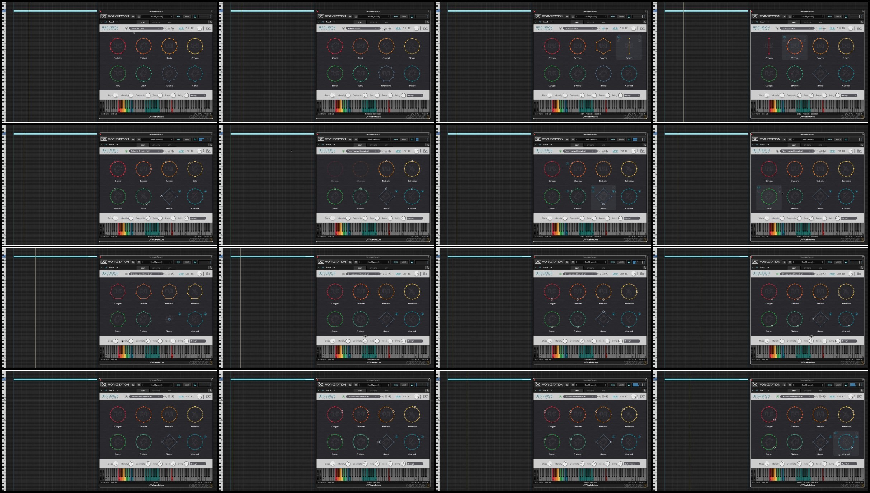Toggle MULTI view button in Overskilled Spy frame

(x=187, y=17)
